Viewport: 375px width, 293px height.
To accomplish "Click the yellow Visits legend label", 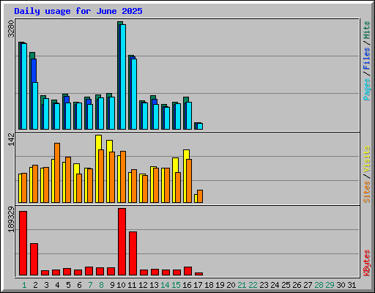I will (x=367, y=160).
